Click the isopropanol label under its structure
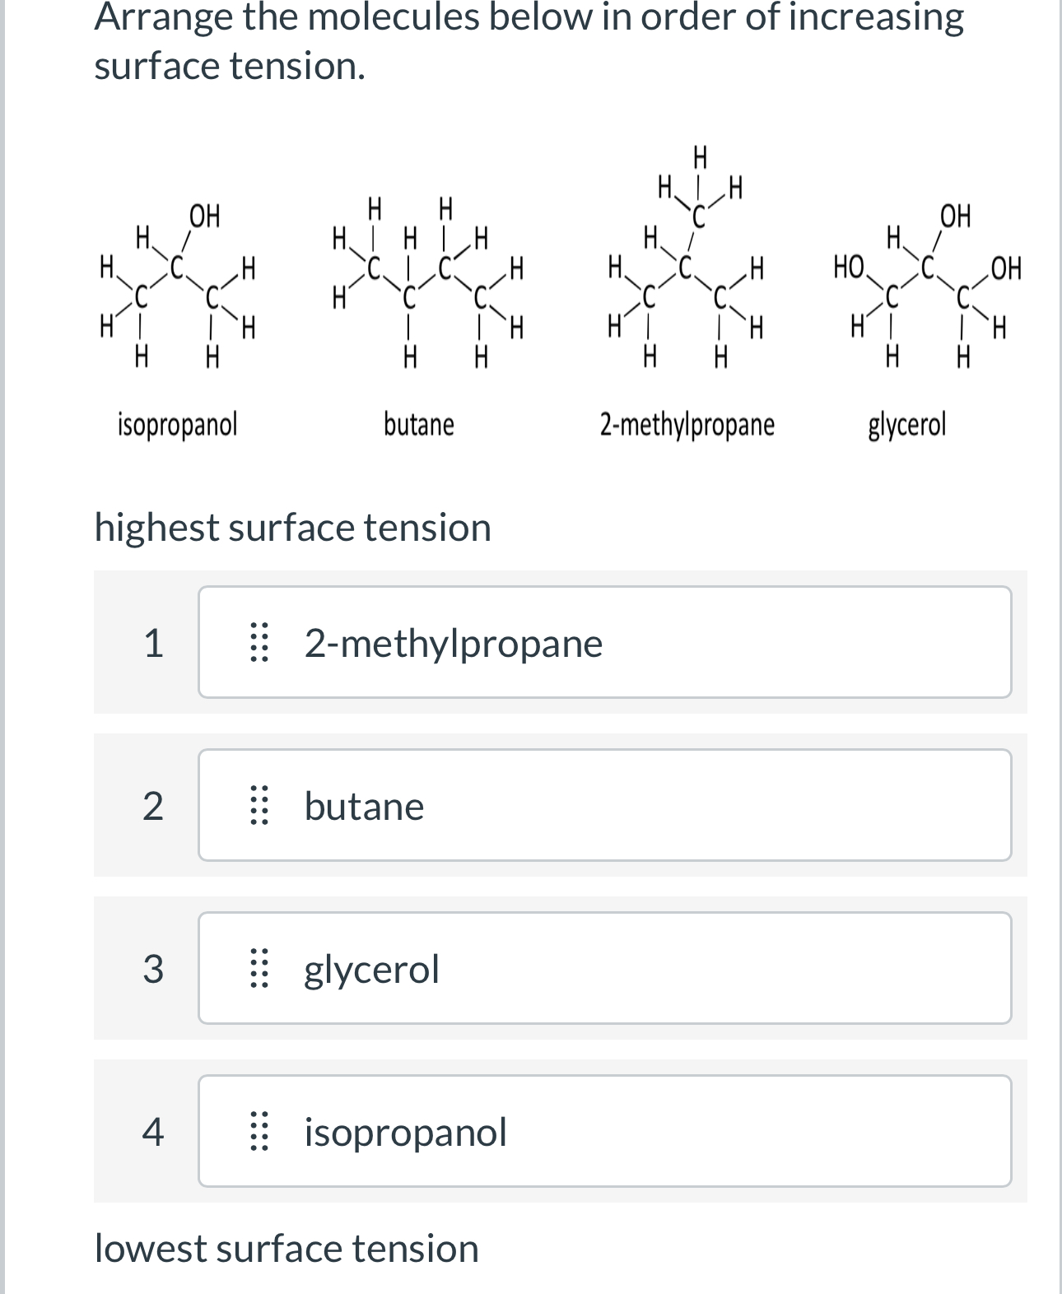 coord(177,426)
